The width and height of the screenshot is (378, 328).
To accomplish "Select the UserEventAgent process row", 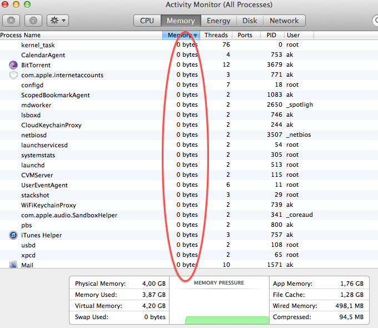I will pos(189,185).
